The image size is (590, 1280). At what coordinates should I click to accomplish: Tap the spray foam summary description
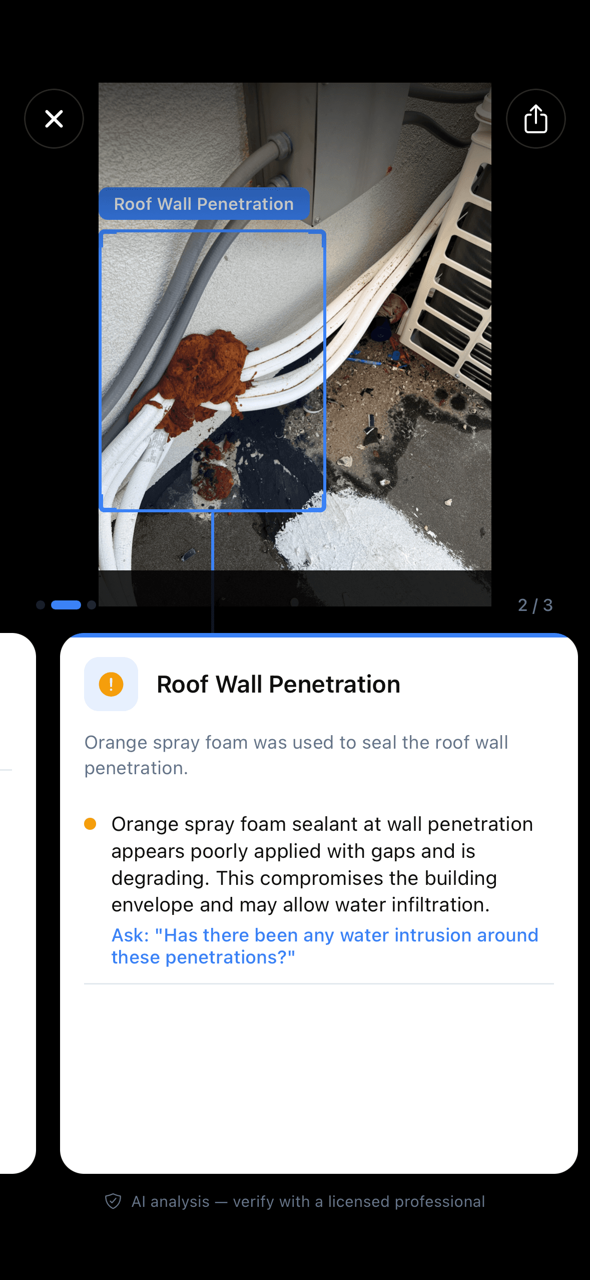point(296,755)
